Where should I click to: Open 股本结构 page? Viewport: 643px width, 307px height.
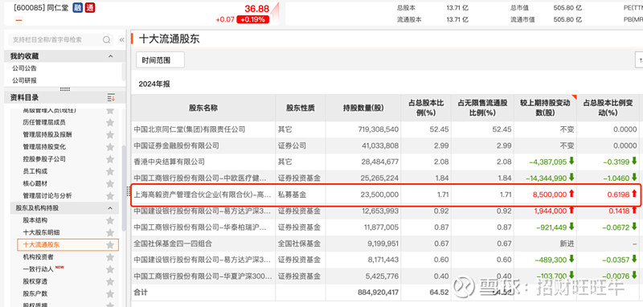pos(35,220)
